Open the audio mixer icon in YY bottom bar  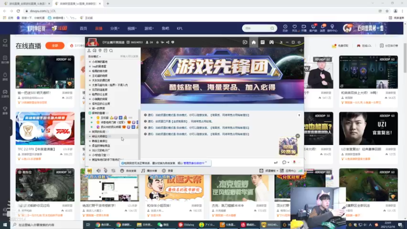[113, 170]
